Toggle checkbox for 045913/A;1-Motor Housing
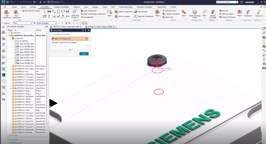Image resolution: width=266 pixels, height=144 pixels. [x=13, y=66]
